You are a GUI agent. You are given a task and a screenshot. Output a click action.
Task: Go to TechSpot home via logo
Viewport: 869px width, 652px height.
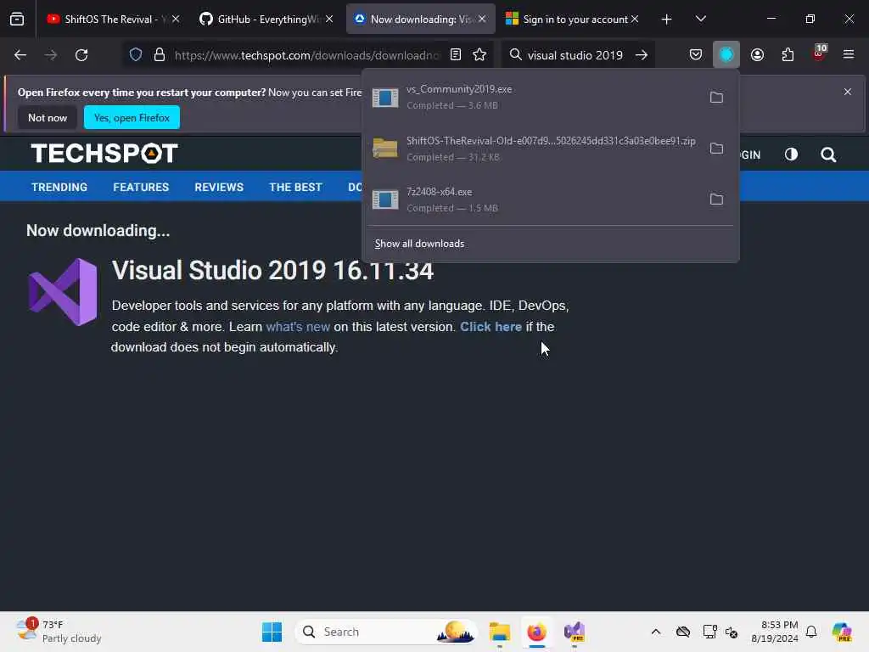click(x=104, y=154)
